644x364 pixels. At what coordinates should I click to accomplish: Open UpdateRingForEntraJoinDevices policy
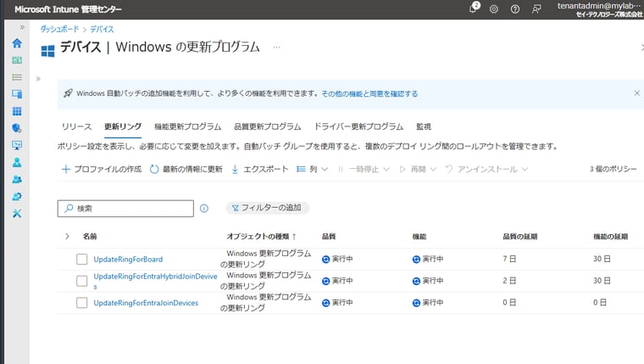tap(146, 303)
